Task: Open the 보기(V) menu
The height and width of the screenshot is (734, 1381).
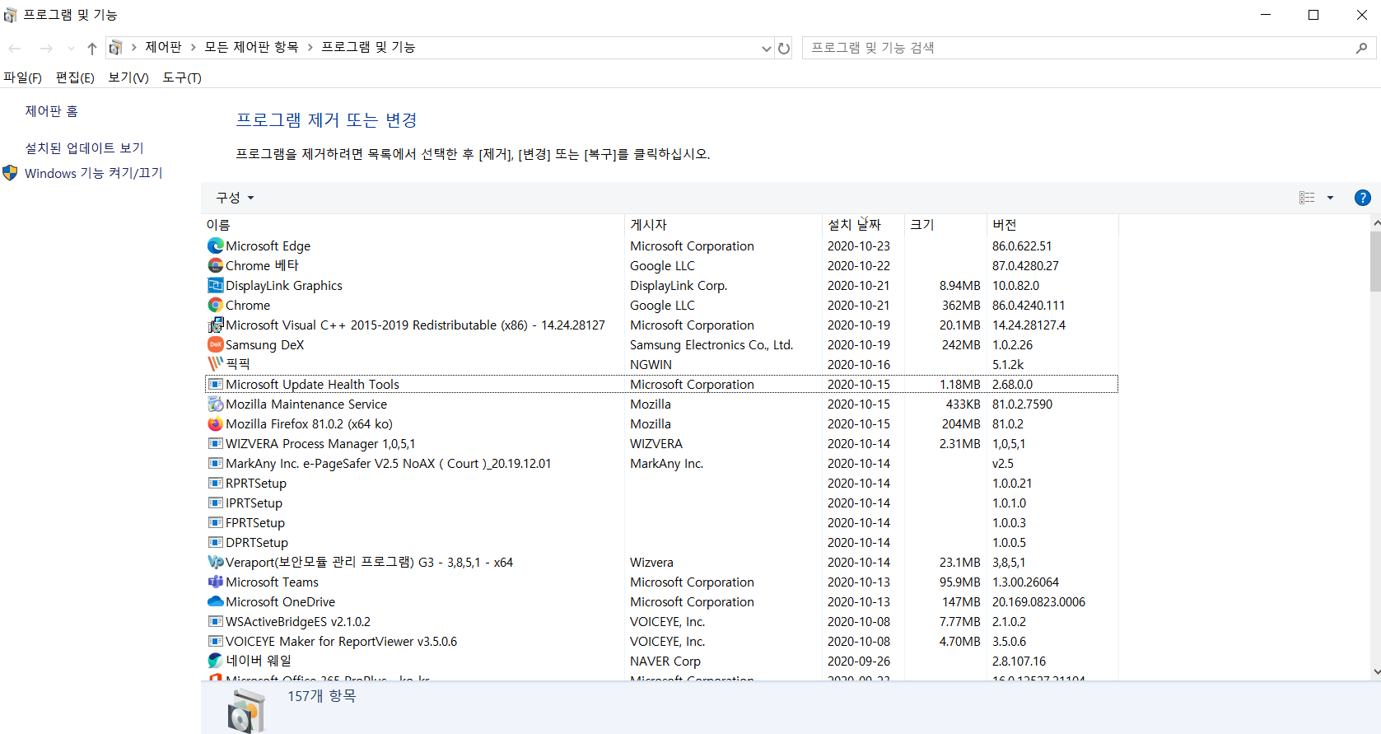Action: coord(128,77)
